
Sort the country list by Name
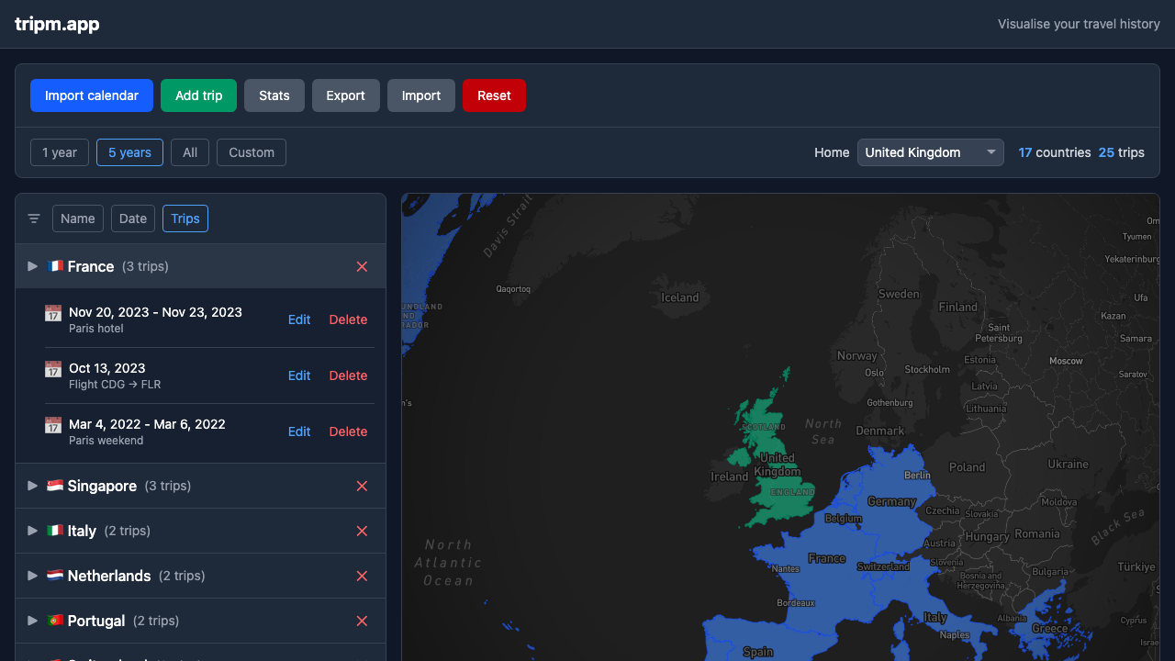pos(78,218)
